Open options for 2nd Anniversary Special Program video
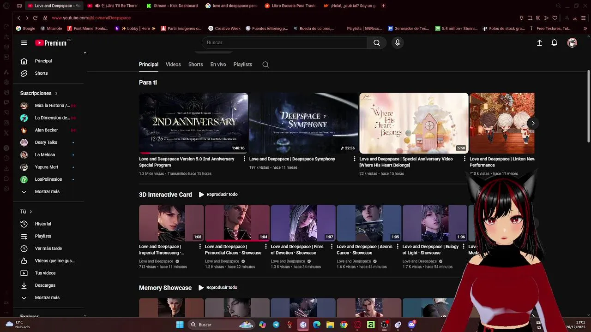Image resolution: width=591 pixels, height=332 pixels. click(x=244, y=159)
